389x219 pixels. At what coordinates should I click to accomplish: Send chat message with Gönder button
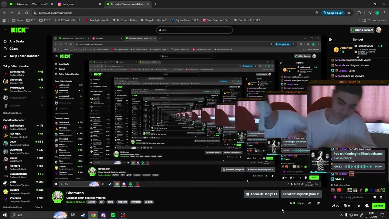pos(378,206)
